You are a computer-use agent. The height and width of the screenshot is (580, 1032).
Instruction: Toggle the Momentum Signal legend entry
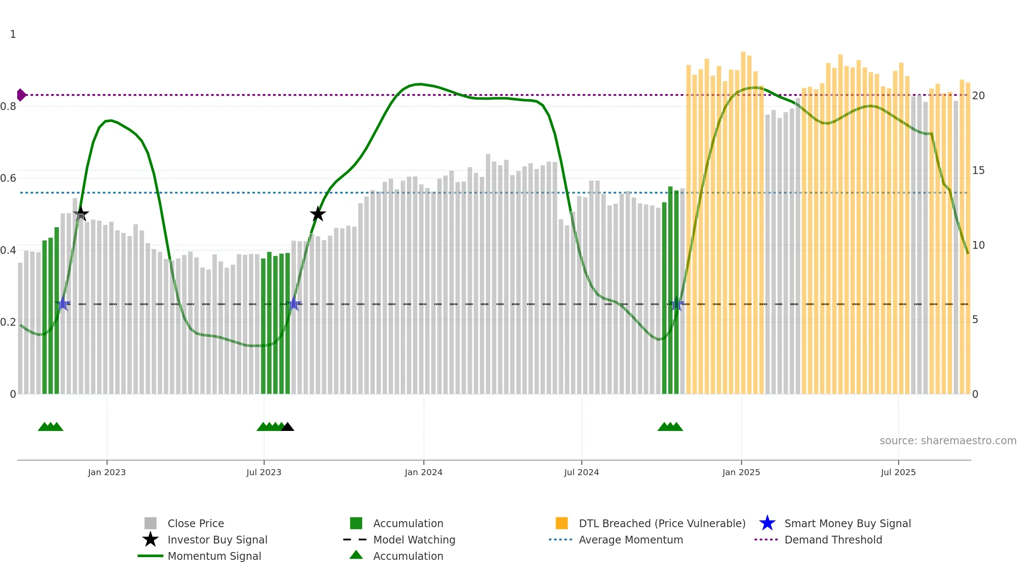click(200, 556)
